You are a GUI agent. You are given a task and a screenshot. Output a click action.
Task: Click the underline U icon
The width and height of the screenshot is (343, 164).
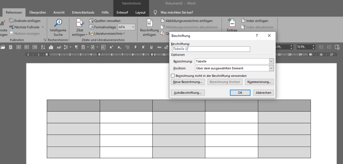tap(151, 47)
